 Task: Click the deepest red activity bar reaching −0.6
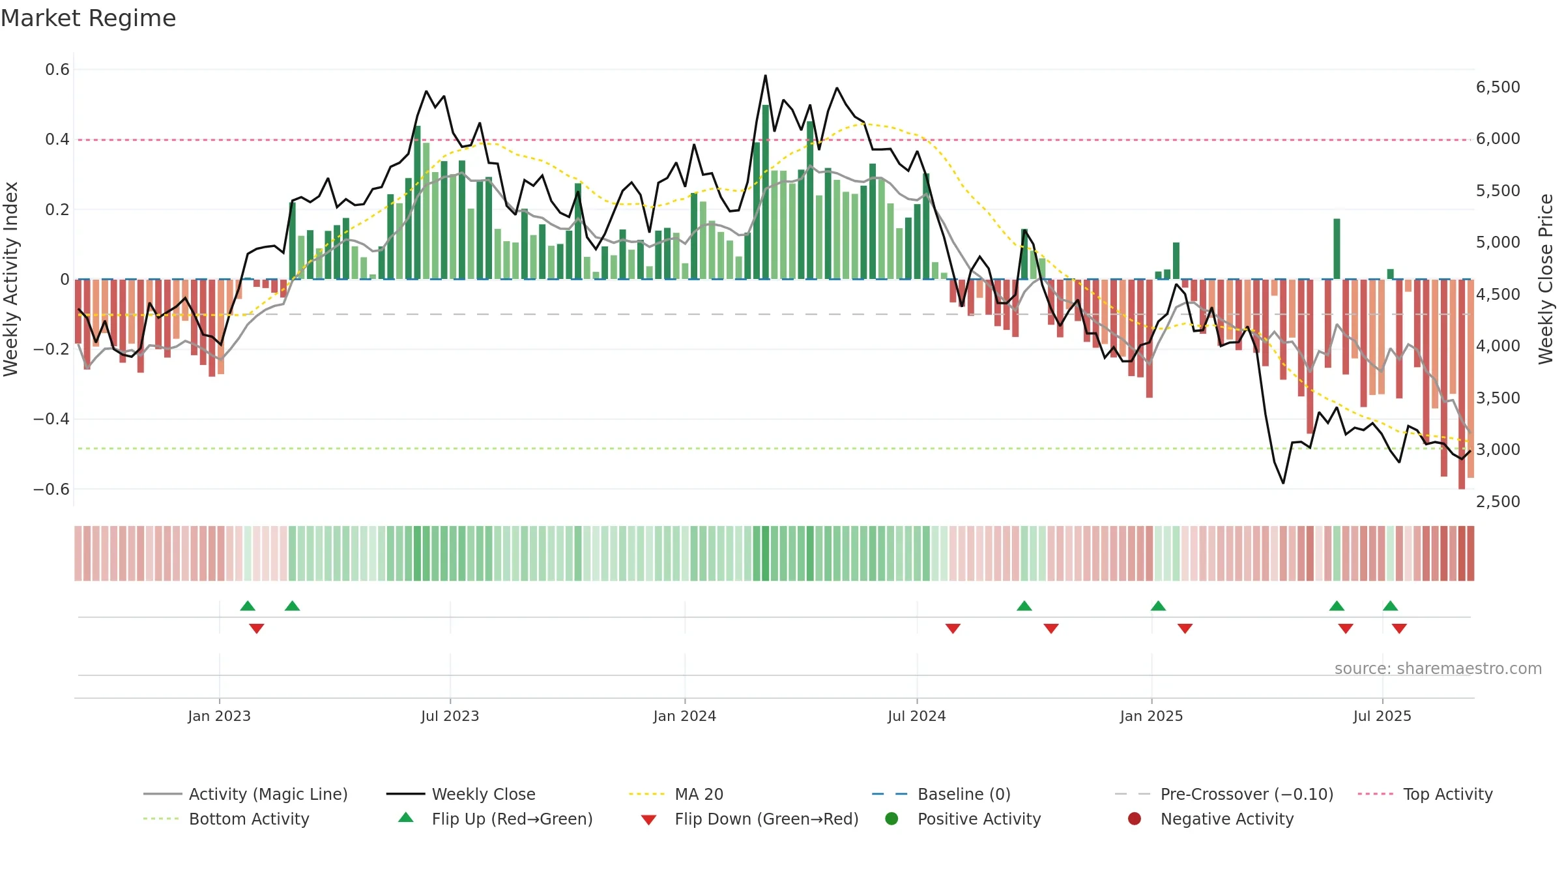(x=1462, y=384)
